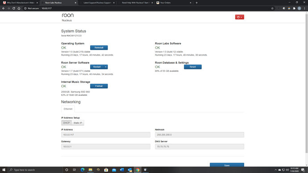This screenshot has height=173, width=308.
Task: Go forward in browser history
Action: tap(8, 8)
